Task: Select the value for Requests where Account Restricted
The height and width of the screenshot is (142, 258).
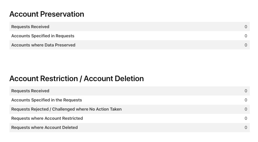Action: pyautogui.click(x=246, y=118)
